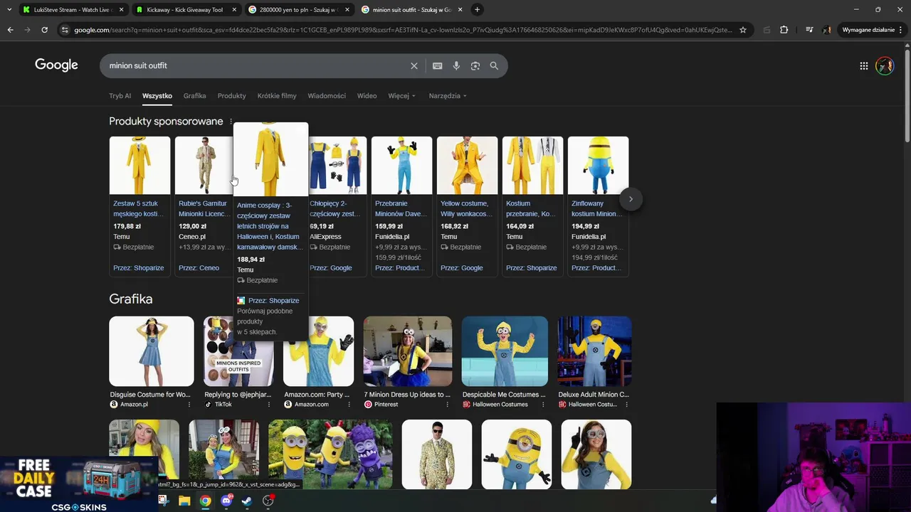The width and height of the screenshot is (911, 512).
Task: Bookmark this page with the star icon
Action: pyautogui.click(x=743, y=30)
